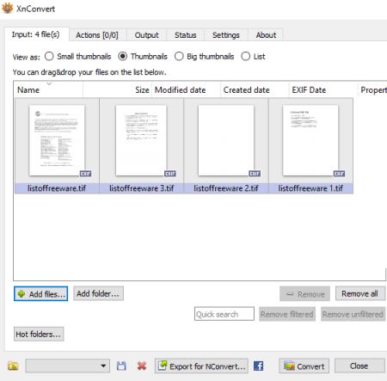Select the listoffreeware 3.tif thumbnail
This screenshot has height=381, width=387.
pyautogui.click(x=141, y=140)
